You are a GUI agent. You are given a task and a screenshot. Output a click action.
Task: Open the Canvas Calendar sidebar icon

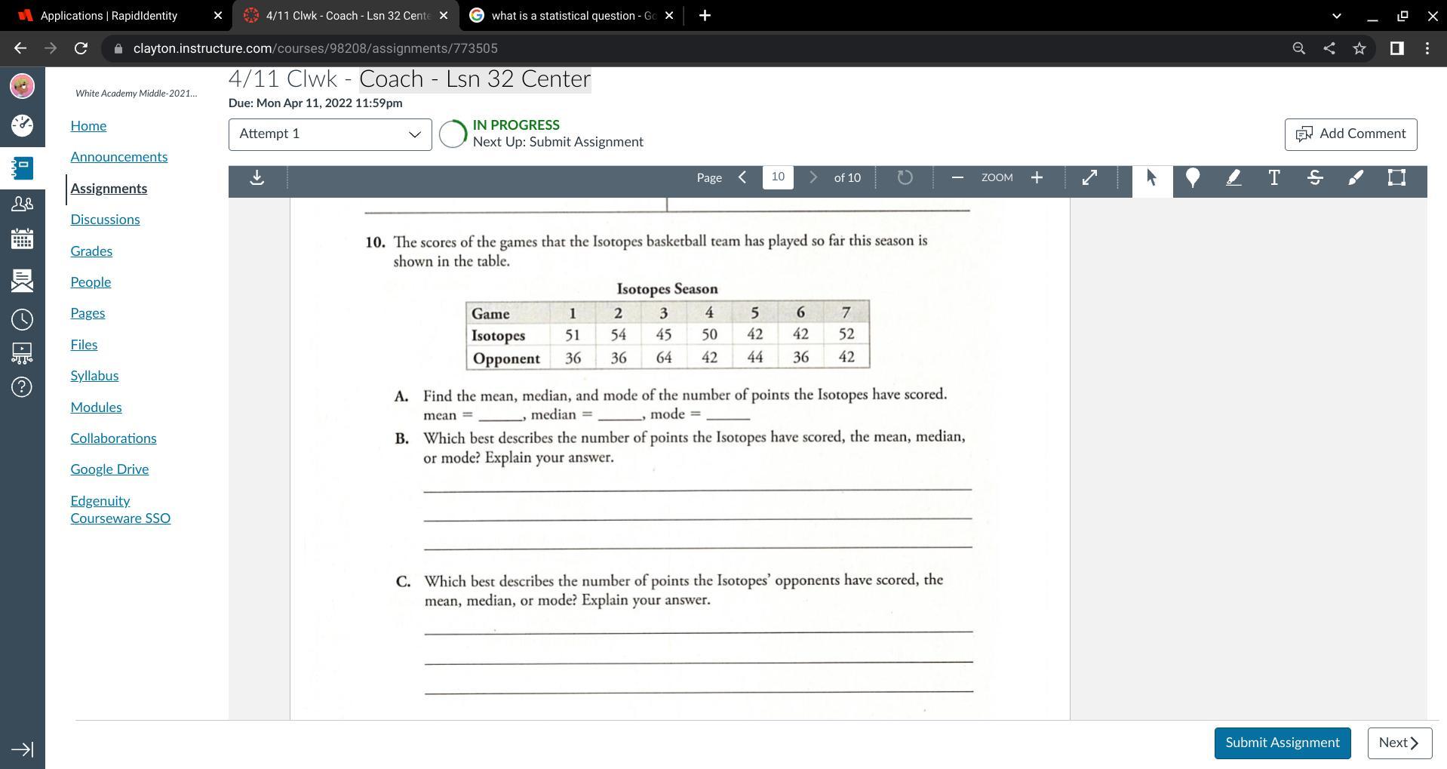point(22,239)
